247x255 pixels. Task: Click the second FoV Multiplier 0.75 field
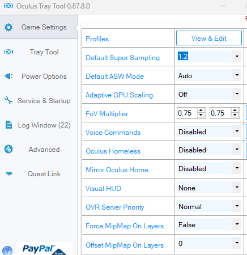click(x=220, y=113)
